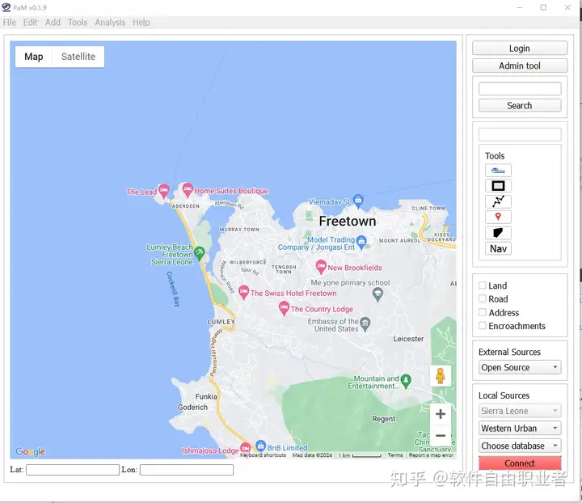Click the LUMLEY area label
582x503 pixels.
click(221, 322)
